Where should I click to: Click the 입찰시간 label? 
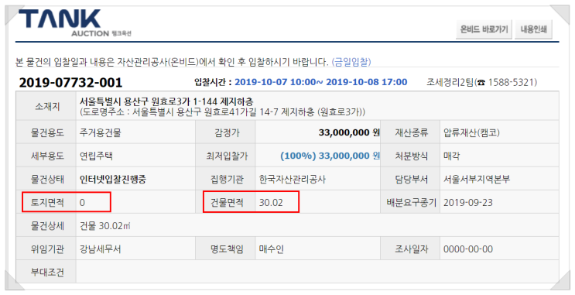pos(212,82)
